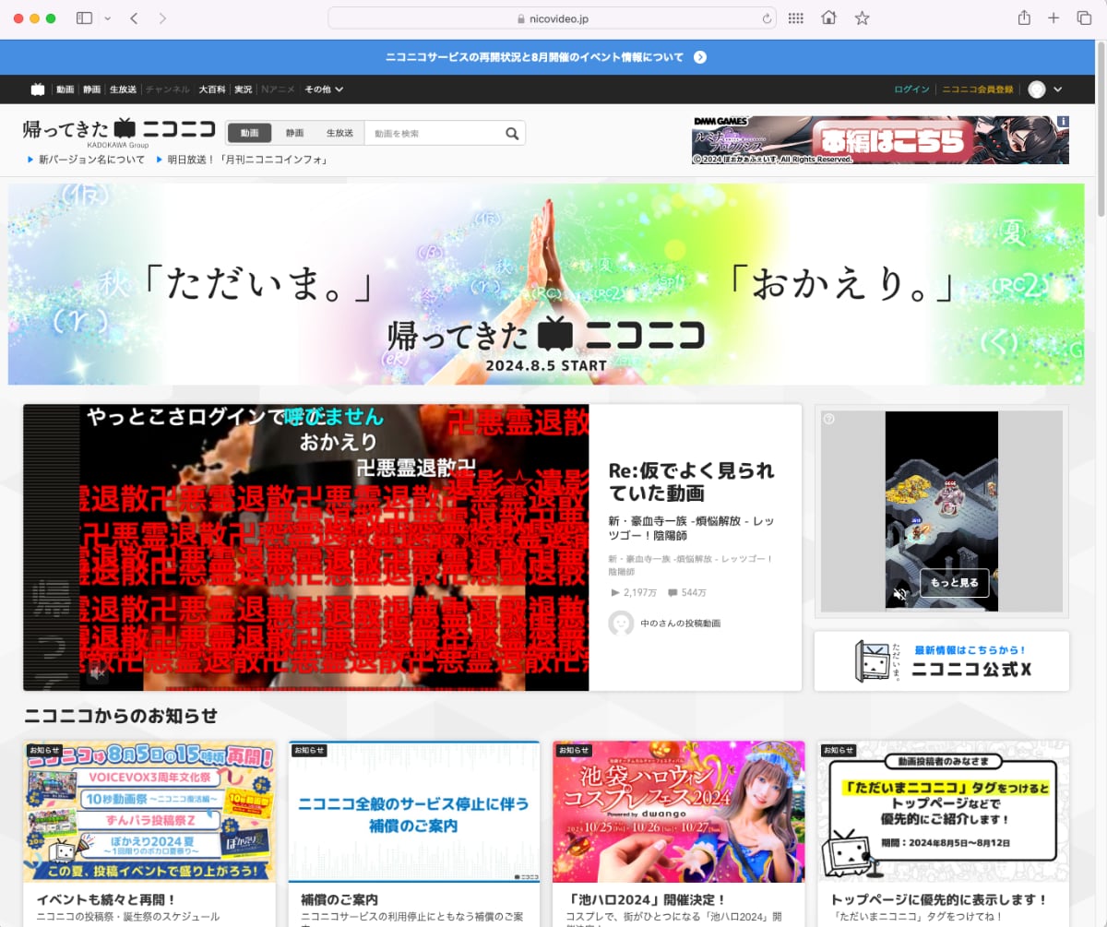Click the ad question mark icon
Image resolution: width=1107 pixels, height=927 pixels.
point(828,419)
